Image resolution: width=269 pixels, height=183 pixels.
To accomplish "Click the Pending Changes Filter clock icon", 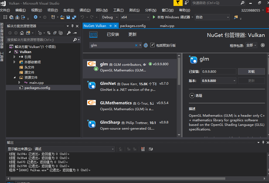I will pos(40,33).
